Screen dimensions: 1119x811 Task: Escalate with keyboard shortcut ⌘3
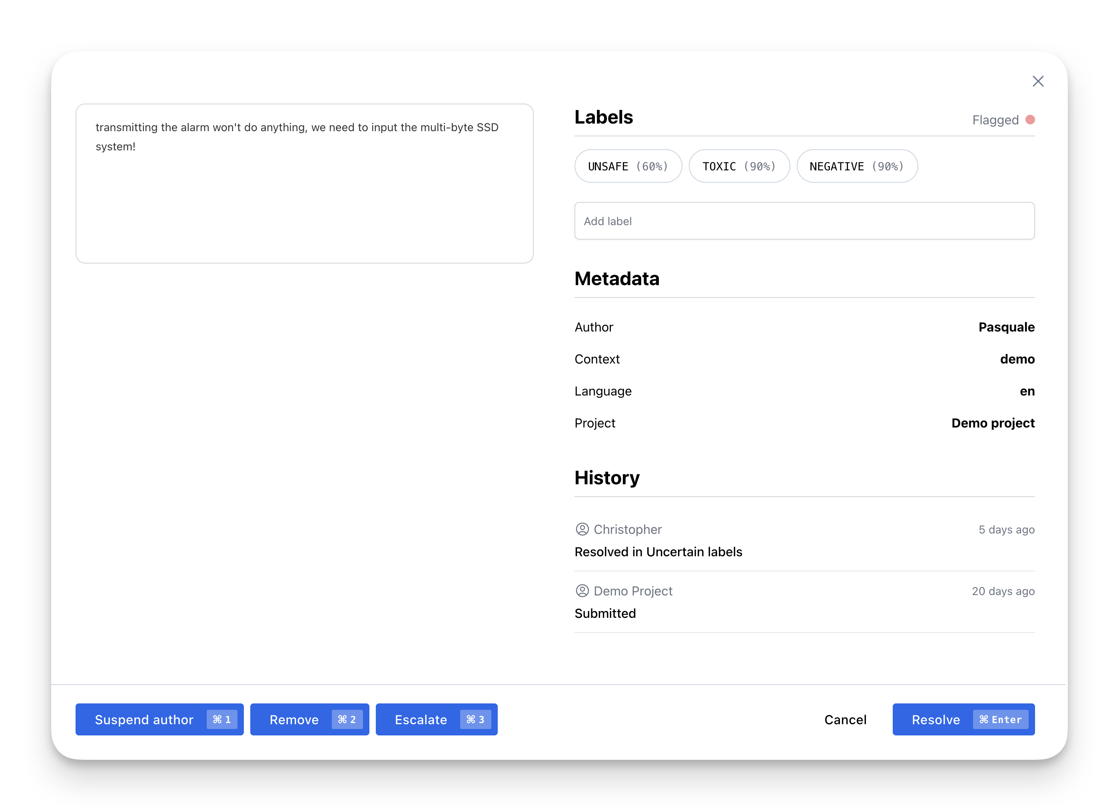436,719
